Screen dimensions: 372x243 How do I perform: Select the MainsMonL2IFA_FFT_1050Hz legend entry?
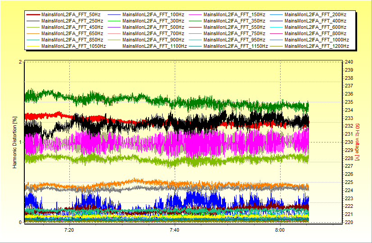pyautogui.click(x=74, y=46)
